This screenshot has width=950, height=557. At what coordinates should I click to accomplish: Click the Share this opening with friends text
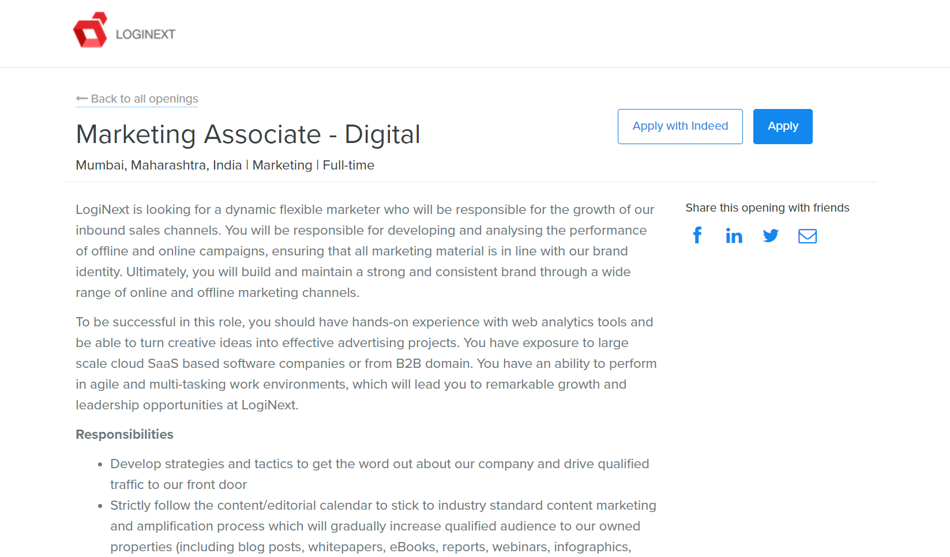767,208
